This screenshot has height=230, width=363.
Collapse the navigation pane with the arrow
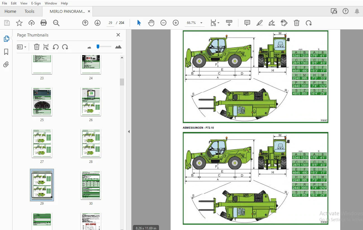129,131
